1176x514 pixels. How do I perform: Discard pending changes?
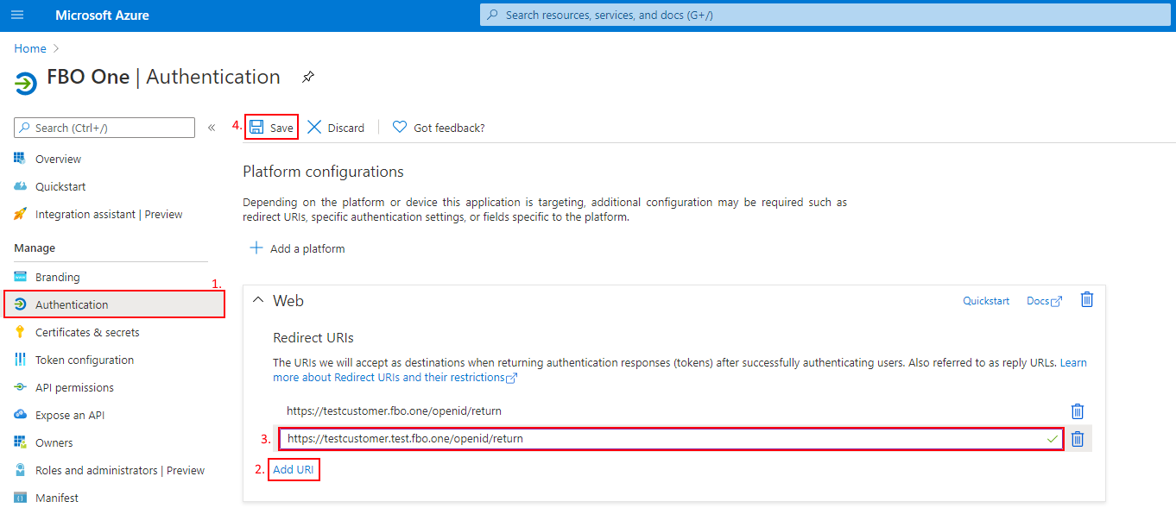[x=336, y=127]
